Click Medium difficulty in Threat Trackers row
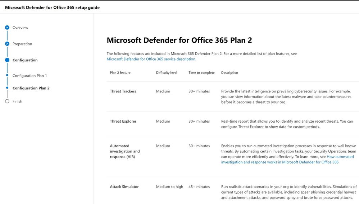This screenshot has width=359, height=204. [x=163, y=91]
